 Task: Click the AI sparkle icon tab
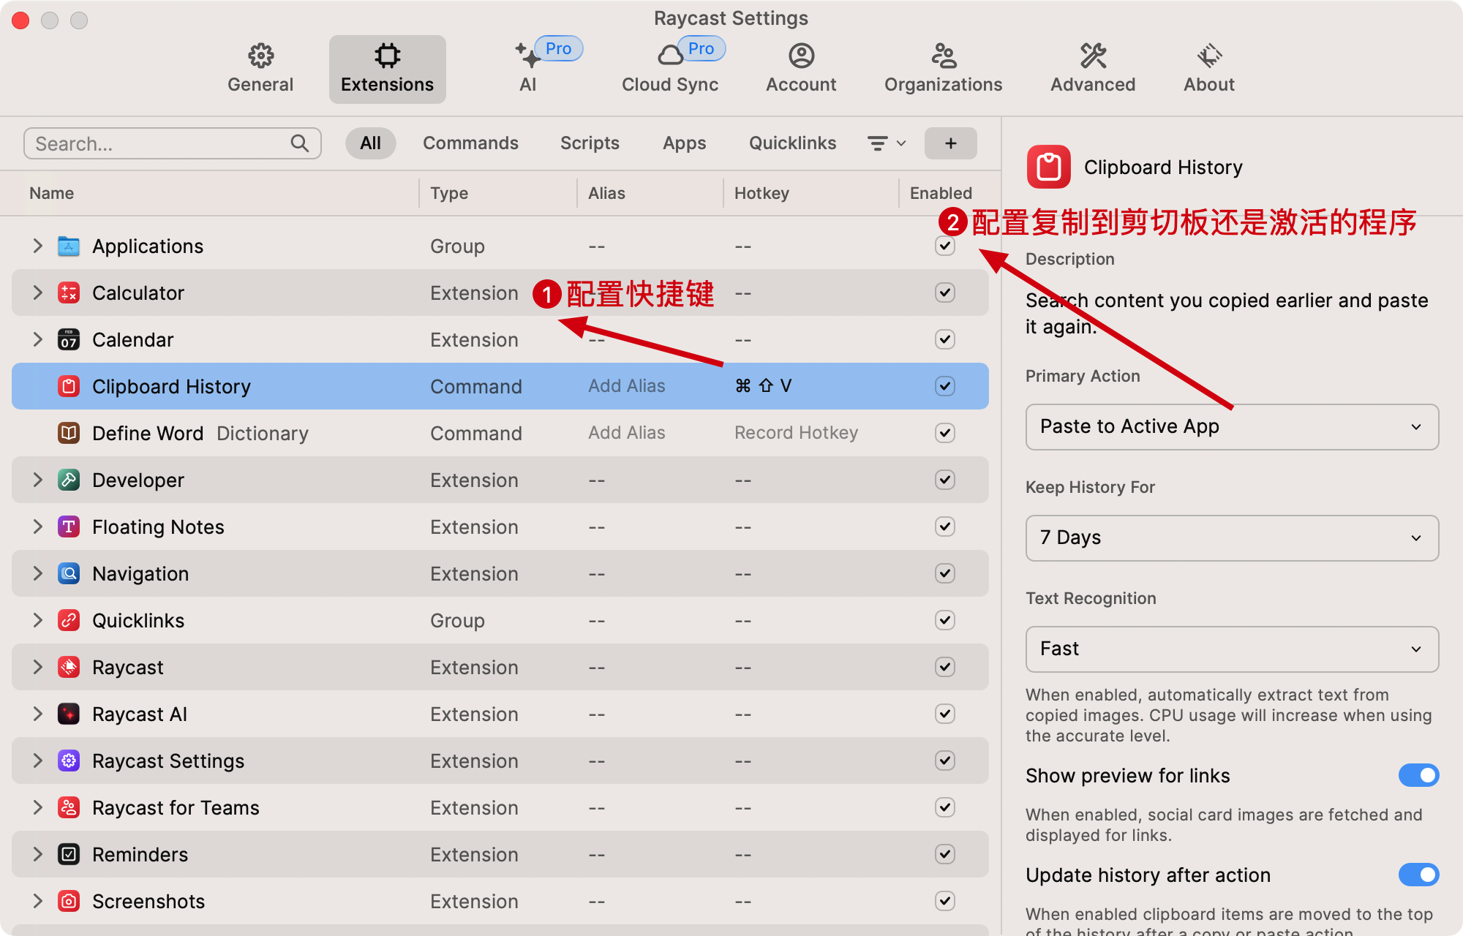[x=527, y=56]
